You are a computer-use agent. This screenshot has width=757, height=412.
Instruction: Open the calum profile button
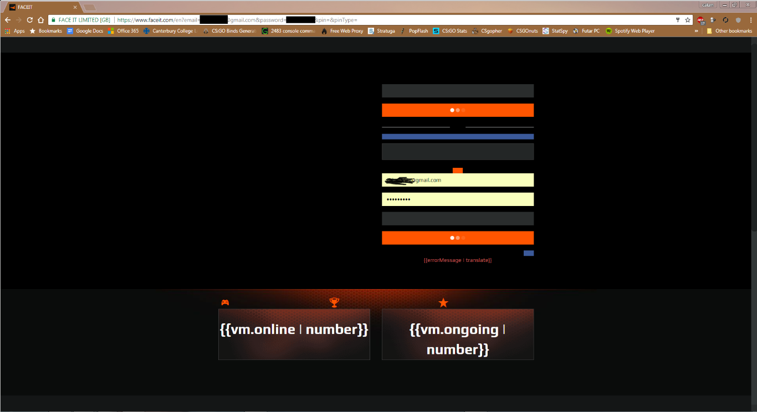tap(708, 4)
